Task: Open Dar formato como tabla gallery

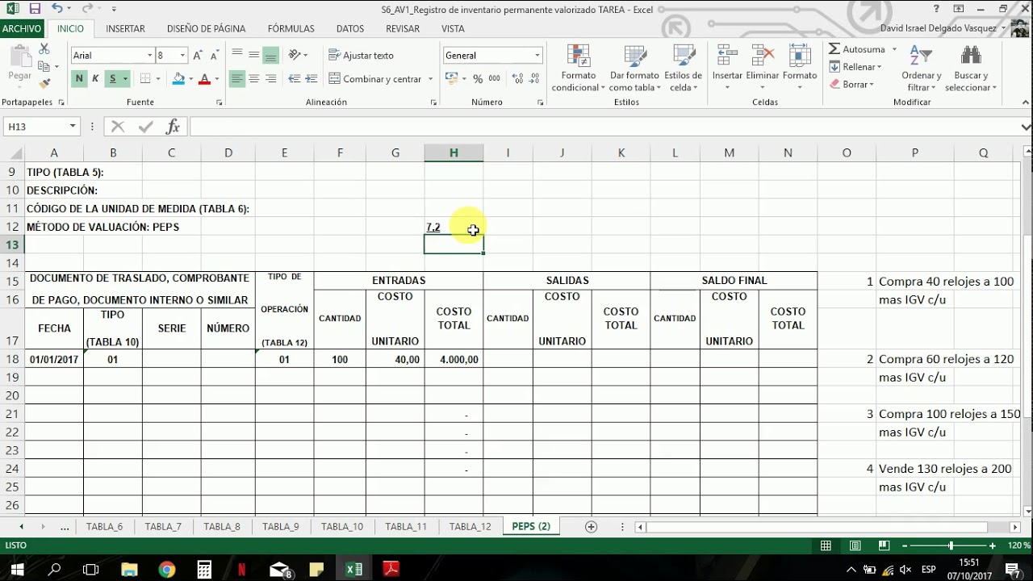Action: click(634, 69)
